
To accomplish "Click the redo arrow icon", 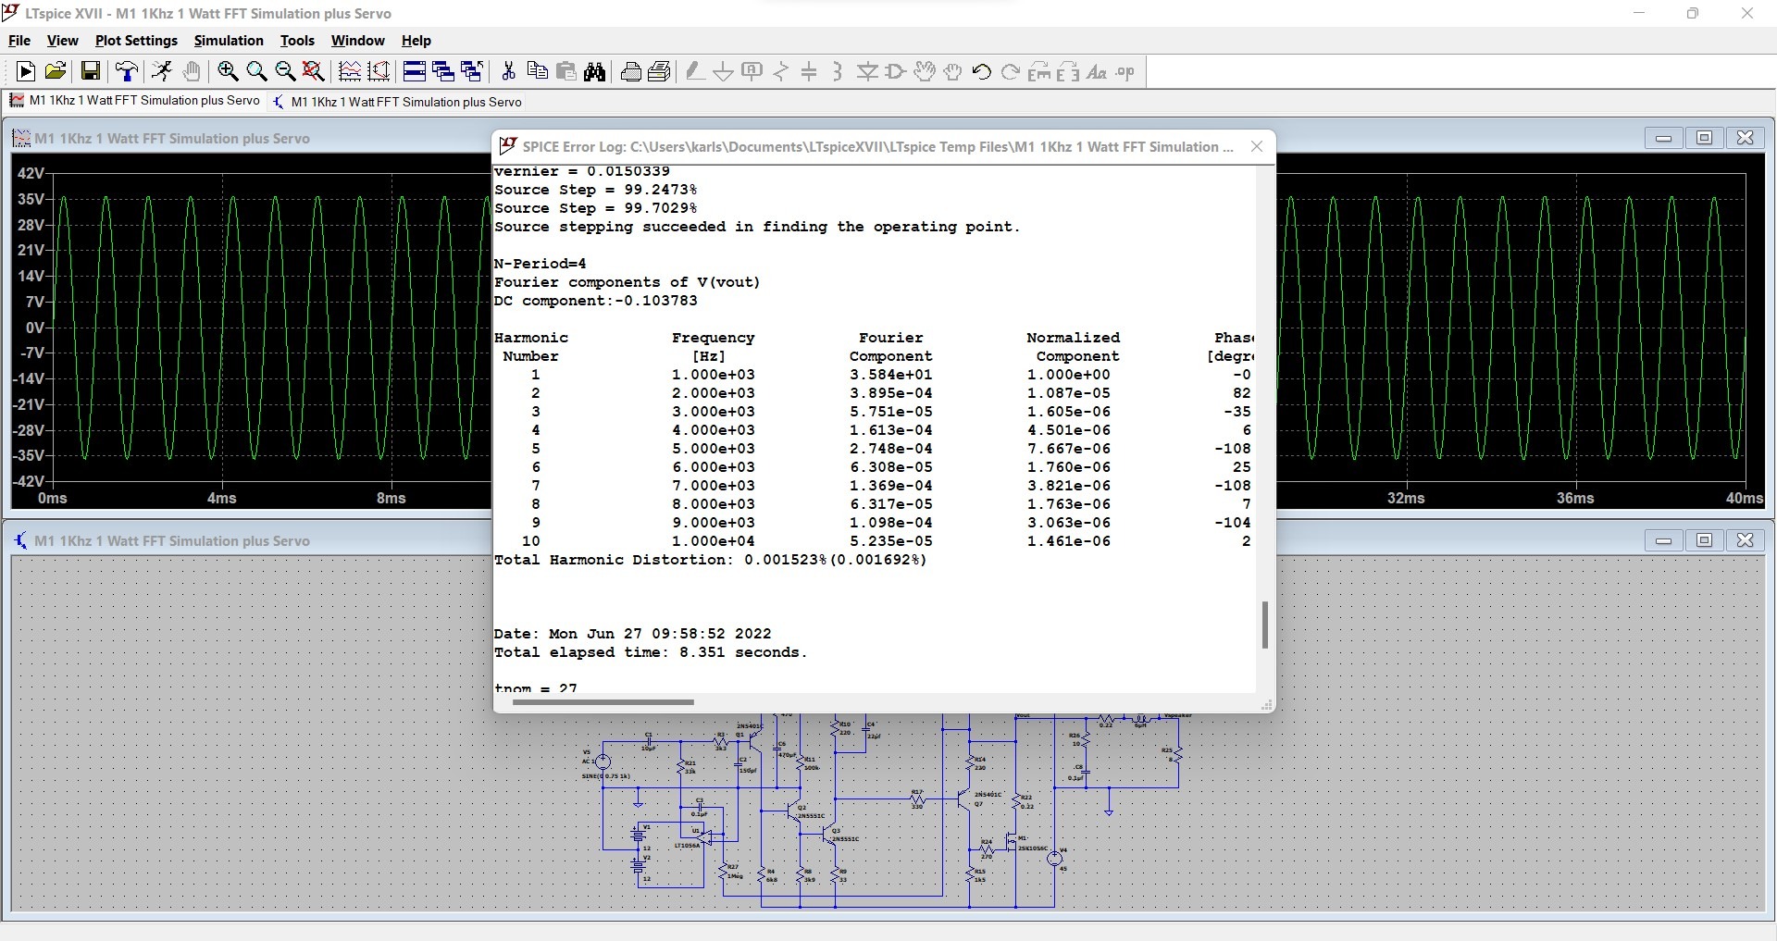I will 1011,71.
